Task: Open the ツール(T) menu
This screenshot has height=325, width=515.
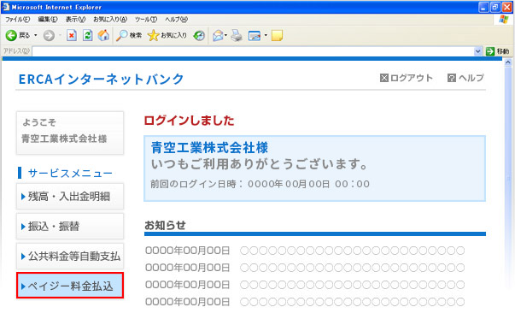Action: click(146, 20)
